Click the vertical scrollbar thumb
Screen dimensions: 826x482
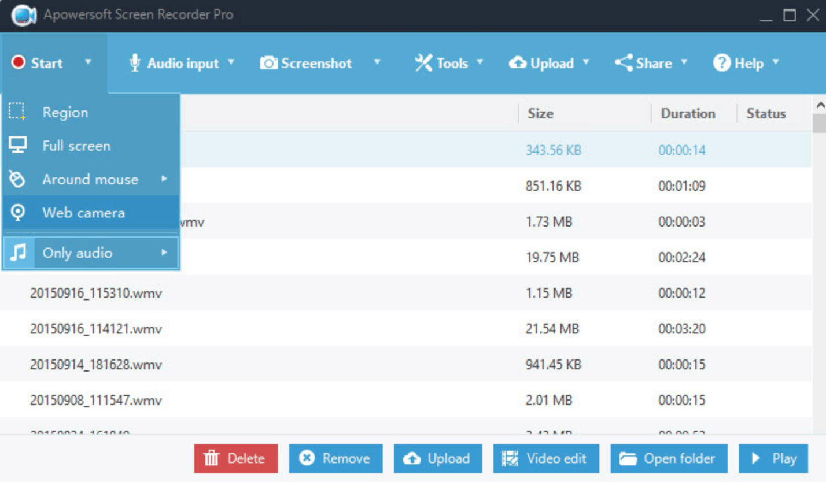click(820, 124)
